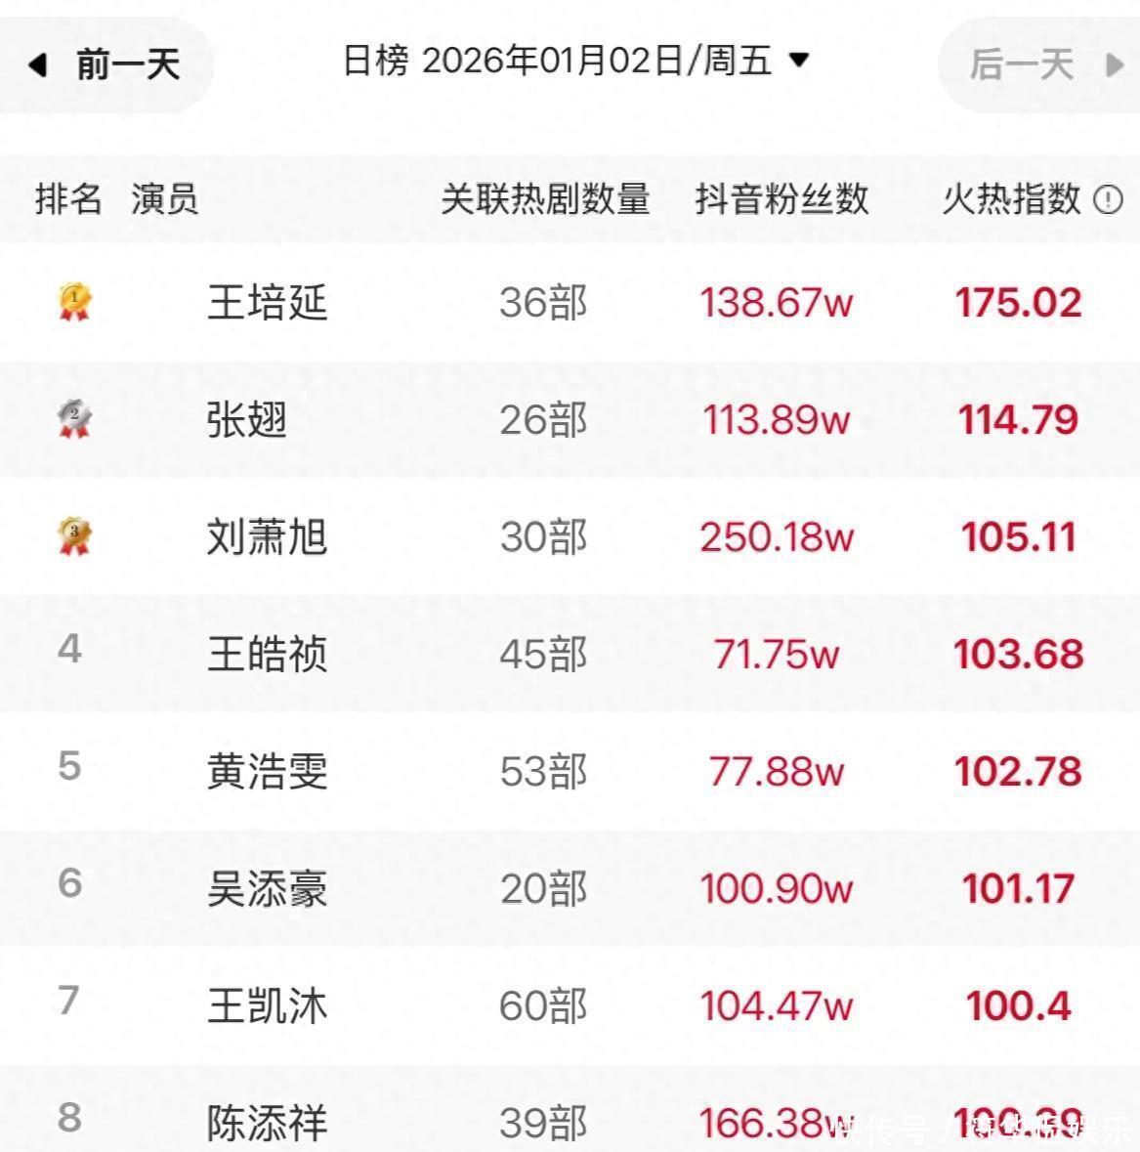Click the gold first-place medal icon
The height and width of the screenshot is (1152, 1140).
pyautogui.click(x=74, y=301)
